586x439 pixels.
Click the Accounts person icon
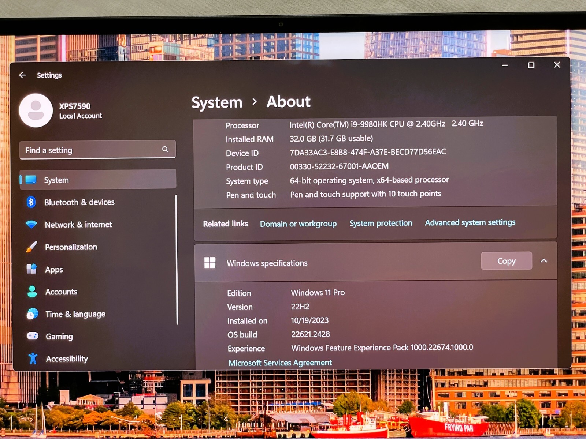coord(32,292)
